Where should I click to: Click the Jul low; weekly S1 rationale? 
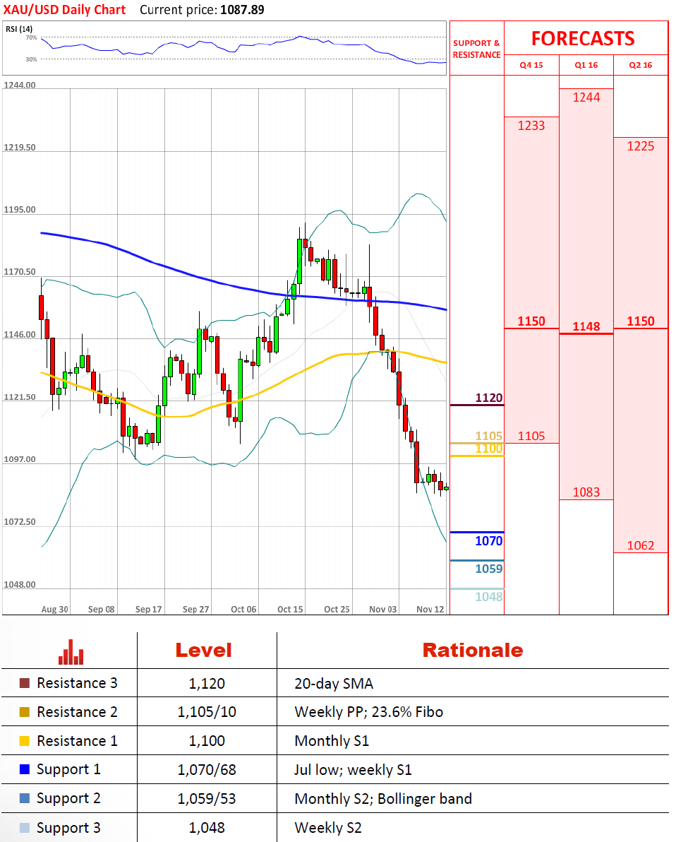click(353, 770)
